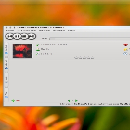Go to the next context page arrow

point(76,101)
